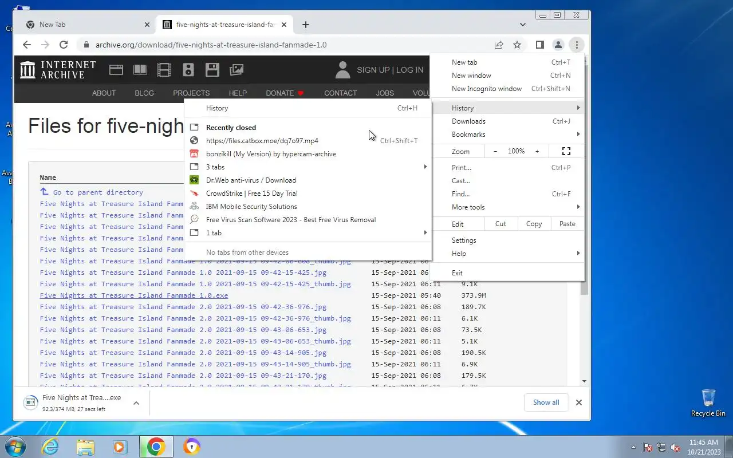Open download item options chevron
Image resolution: width=733 pixels, height=458 pixels.
click(136, 403)
